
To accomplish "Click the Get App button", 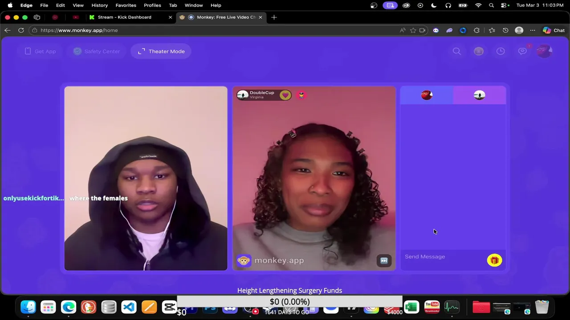I will pos(40,51).
